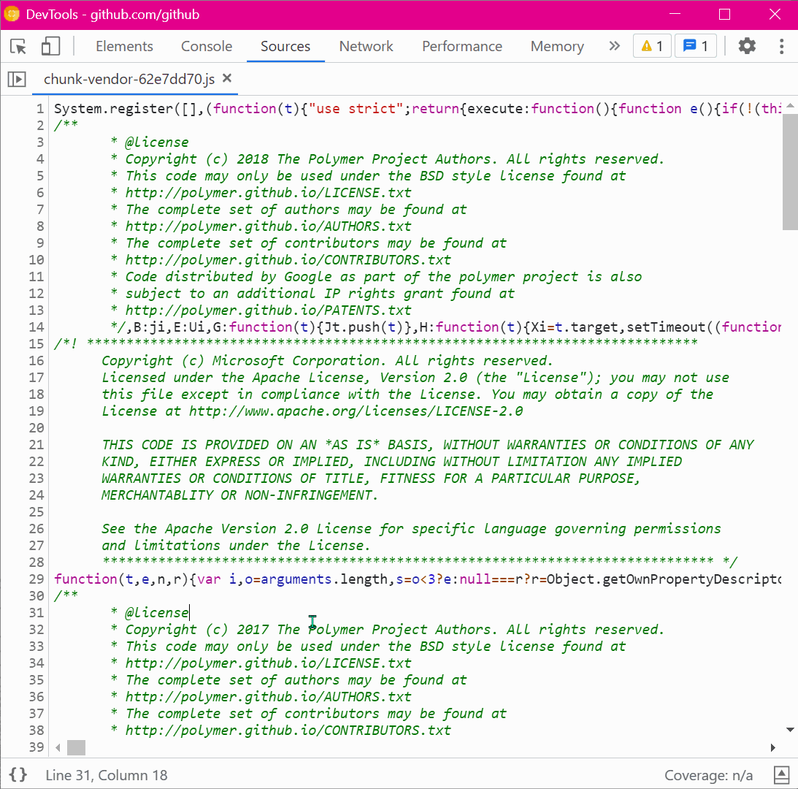Viewport: 798px width, 789px height.
Task: Open the yellow warning indicator
Action: [x=651, y=45]
